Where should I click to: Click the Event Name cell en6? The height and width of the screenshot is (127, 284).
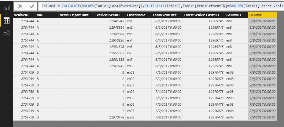138,53
